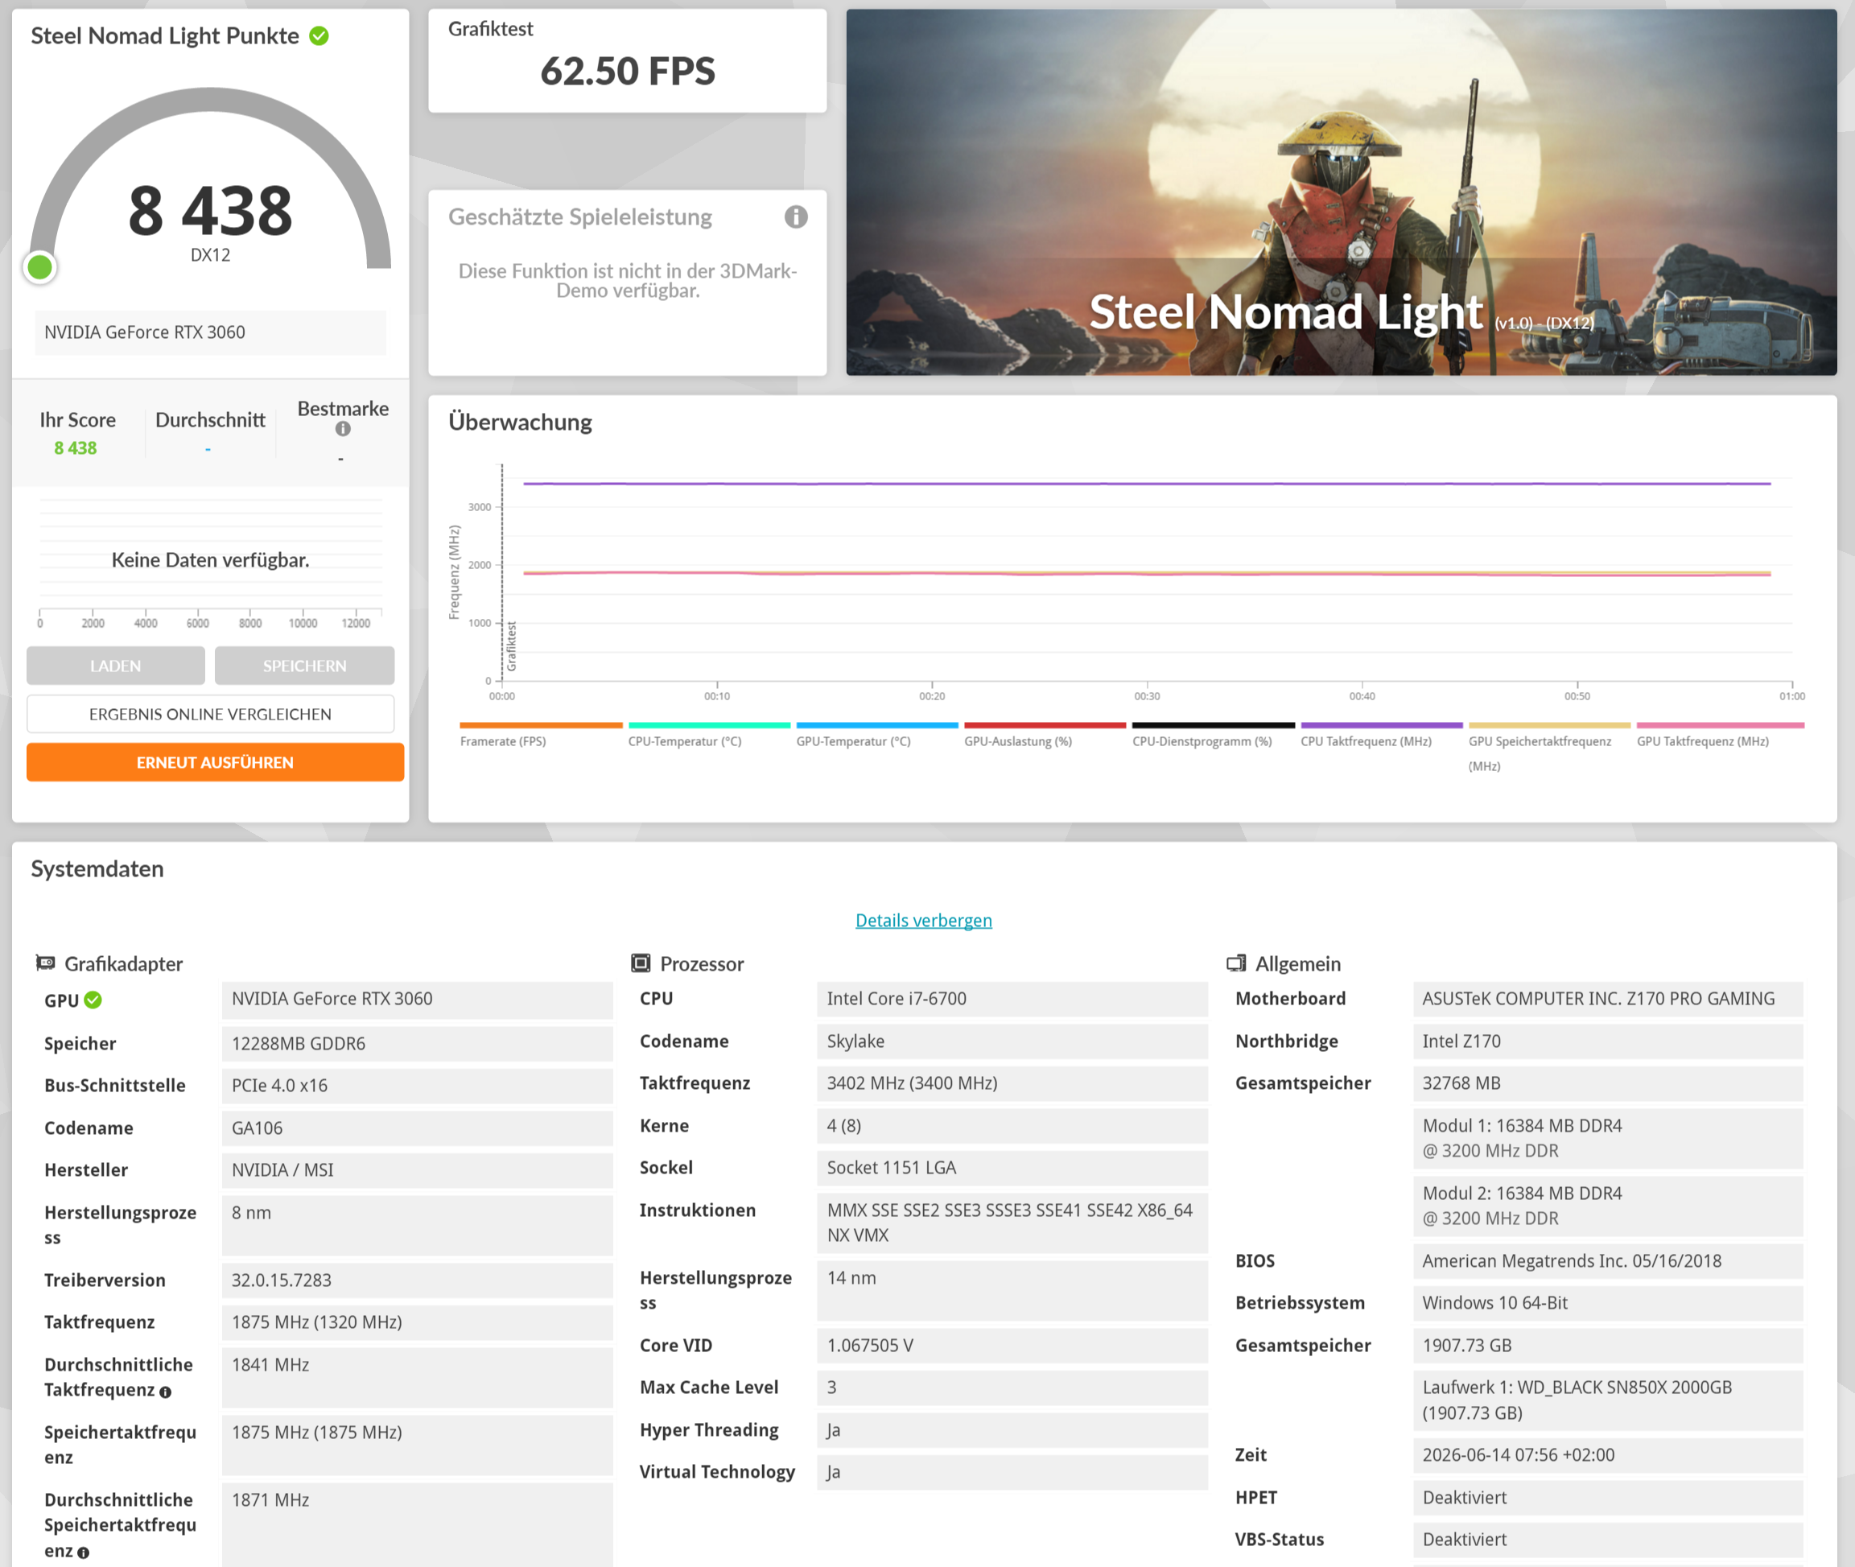Click the ERNEUT AUSFÜHREN button
The height and width of the screenshot is (1567, 1855).
(215, 762)
